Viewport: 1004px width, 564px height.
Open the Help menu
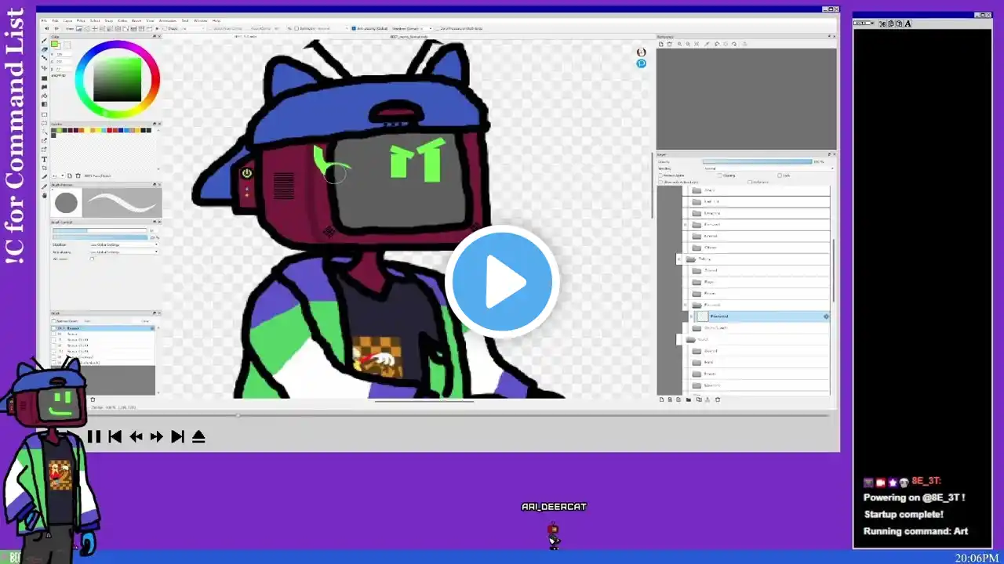tap(216, 20)
